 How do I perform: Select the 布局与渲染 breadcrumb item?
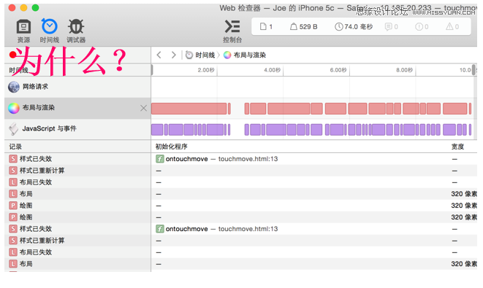245,55
